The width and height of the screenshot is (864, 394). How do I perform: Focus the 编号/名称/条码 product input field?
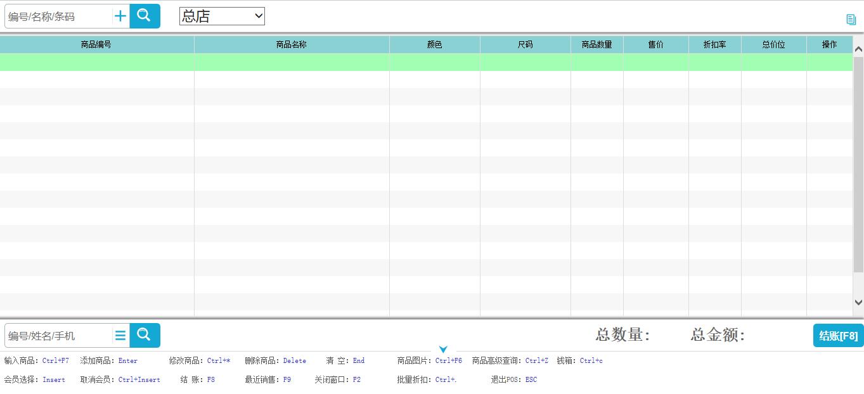tap(58, 16)
